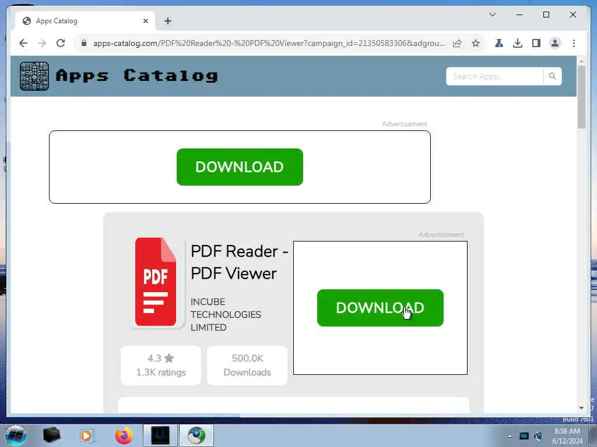Close the Apps Catalog tab
Image resolution: width=597 pixels, height=447 pixels.
(x=145, y=22)
